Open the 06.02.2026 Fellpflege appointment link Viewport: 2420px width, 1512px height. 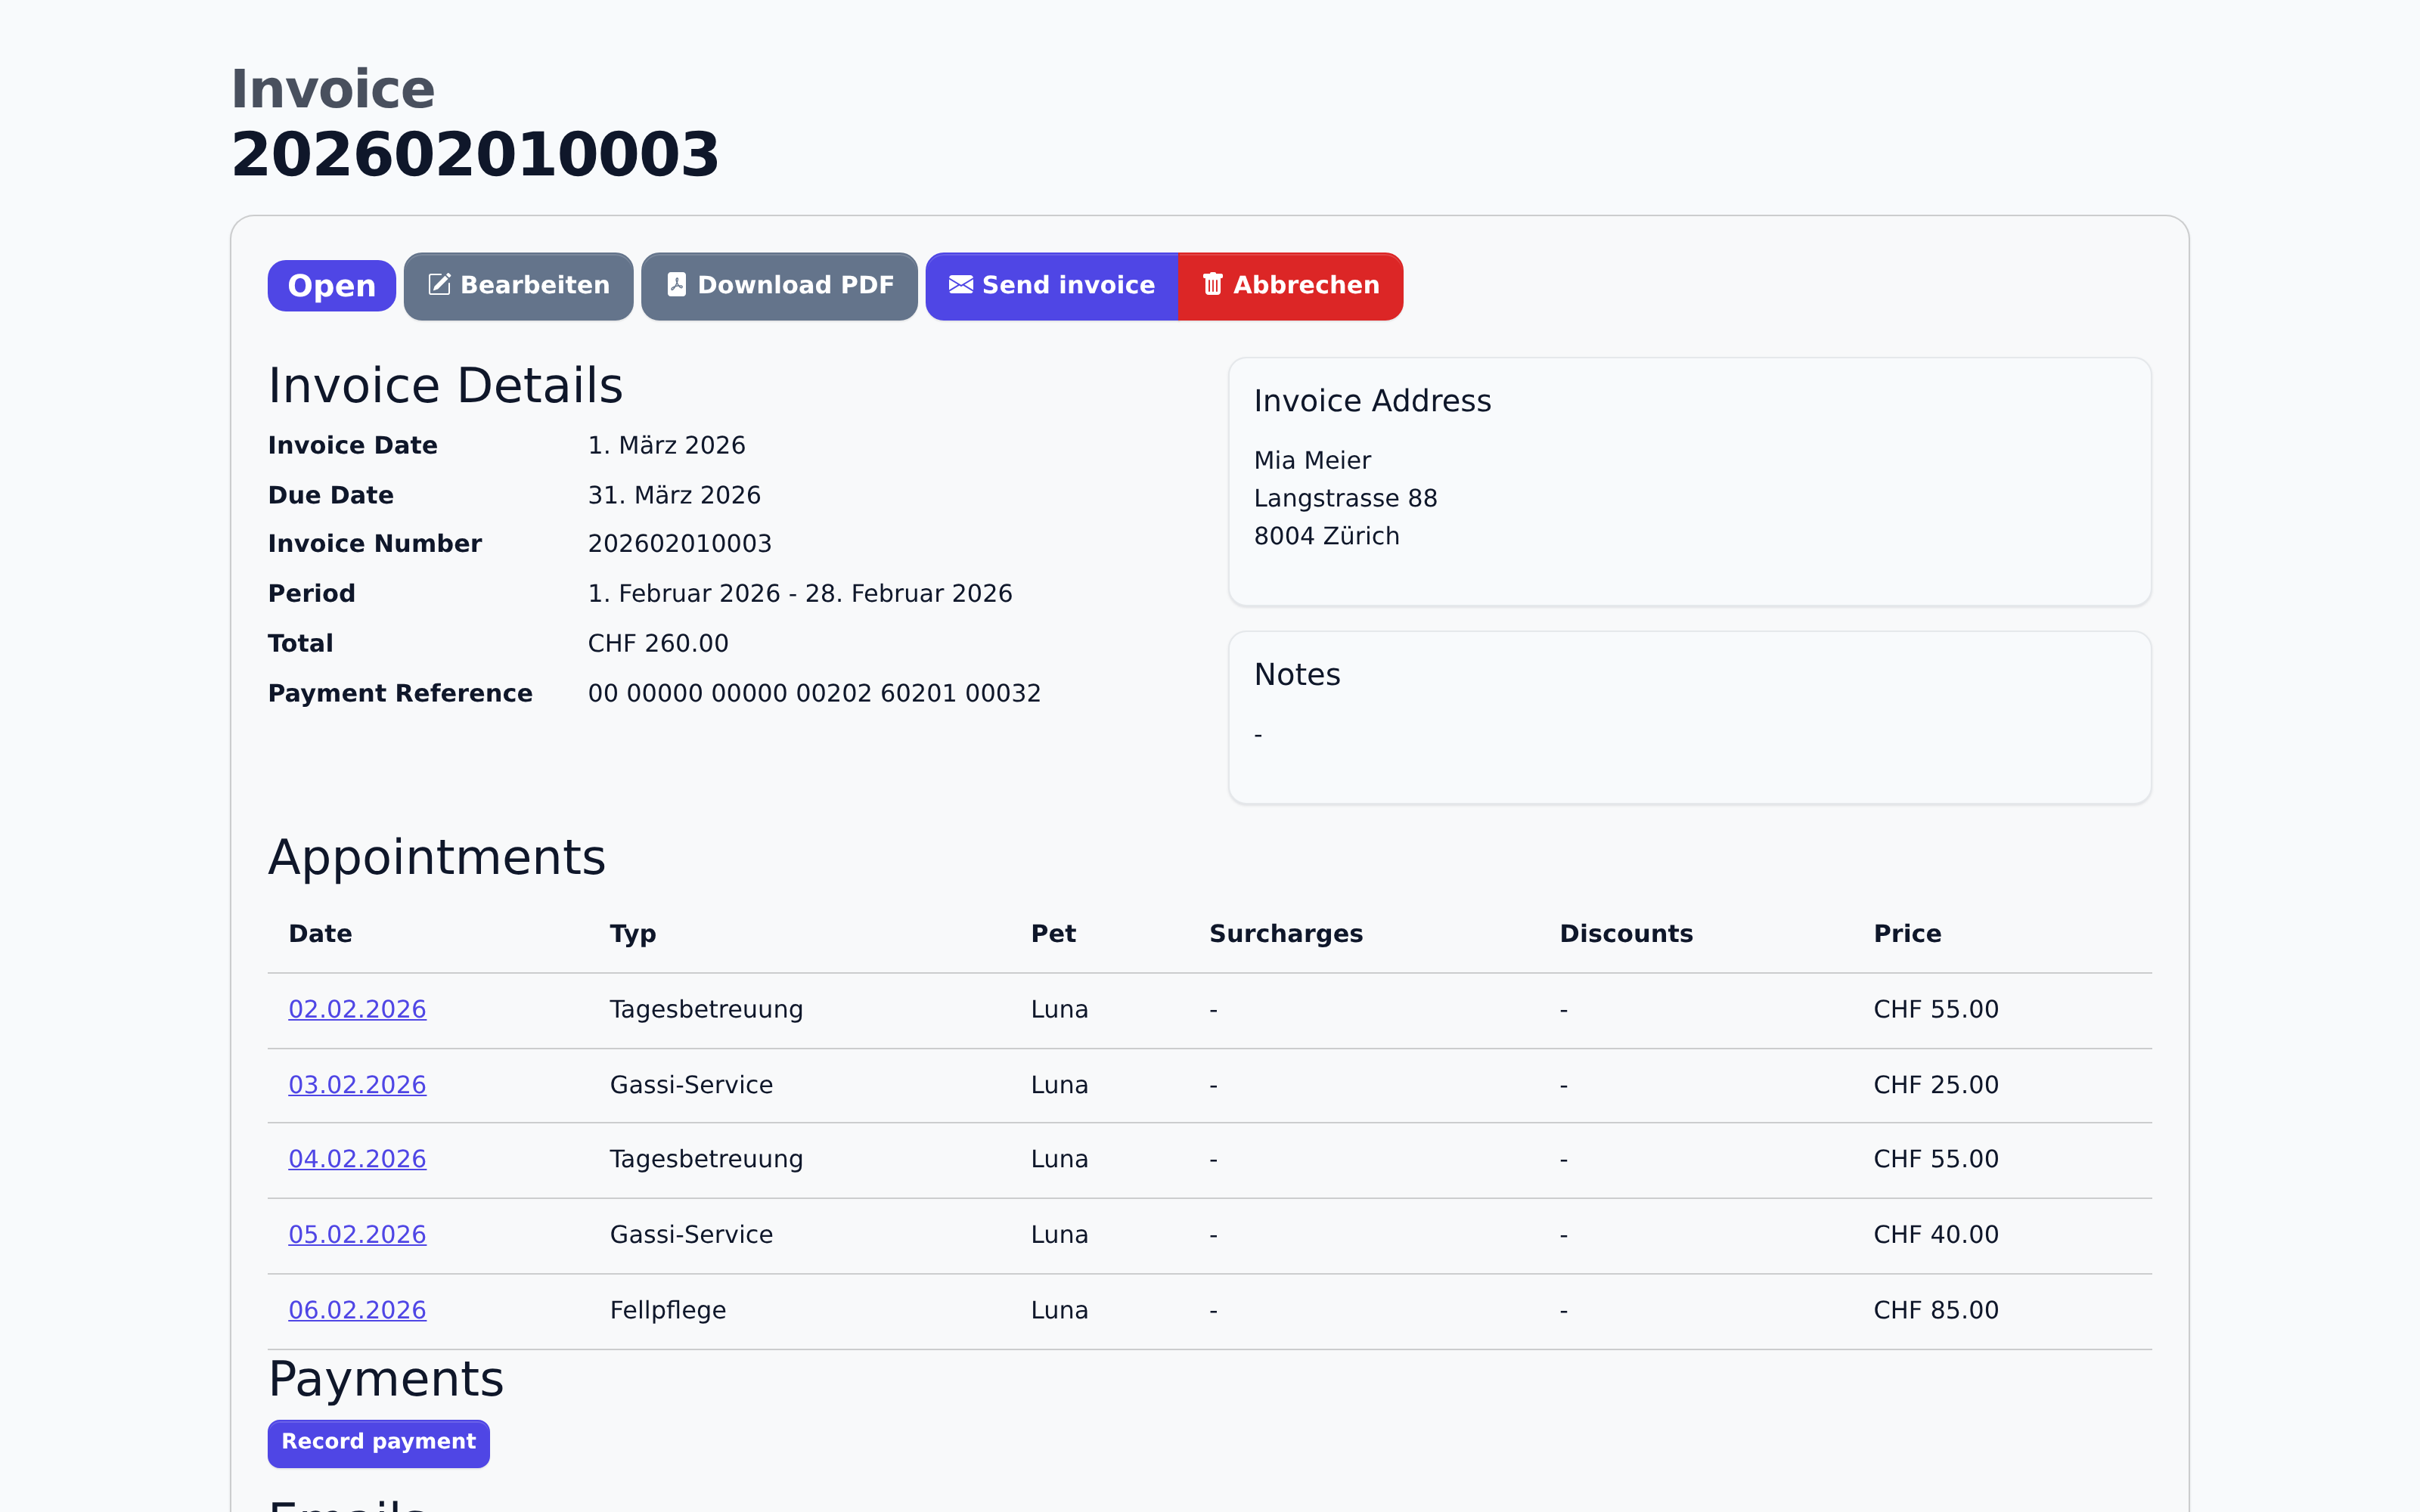pos(357,1310)
